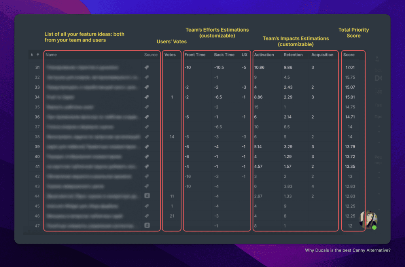Toggle sort order on the Score column
405x267 pixels.
(x=348, y=55)
